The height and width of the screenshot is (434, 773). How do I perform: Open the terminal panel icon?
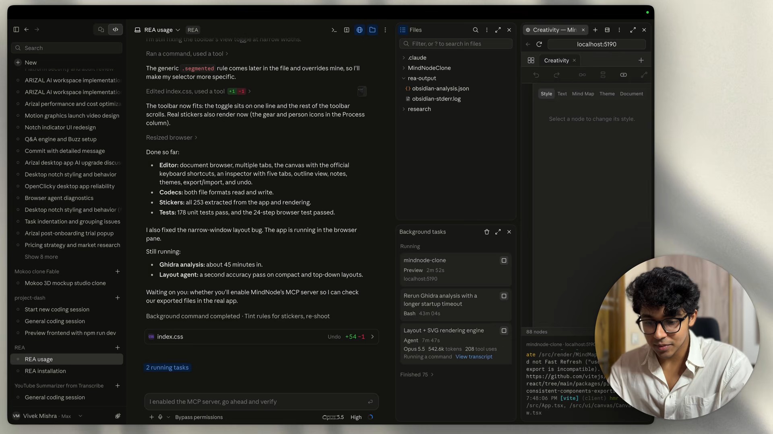pos(334,30)
